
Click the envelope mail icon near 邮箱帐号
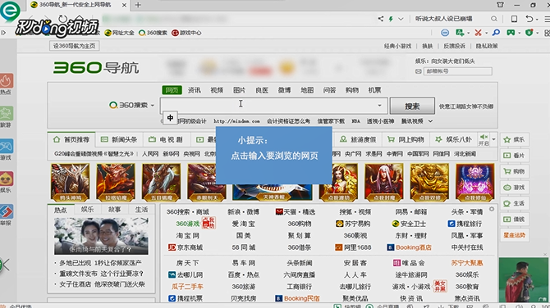[418, 71]
